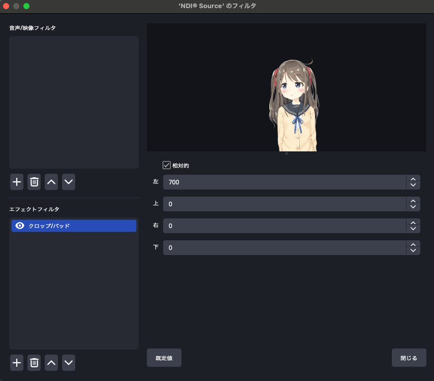Move effect filter up using bottom up arrow

51,363
